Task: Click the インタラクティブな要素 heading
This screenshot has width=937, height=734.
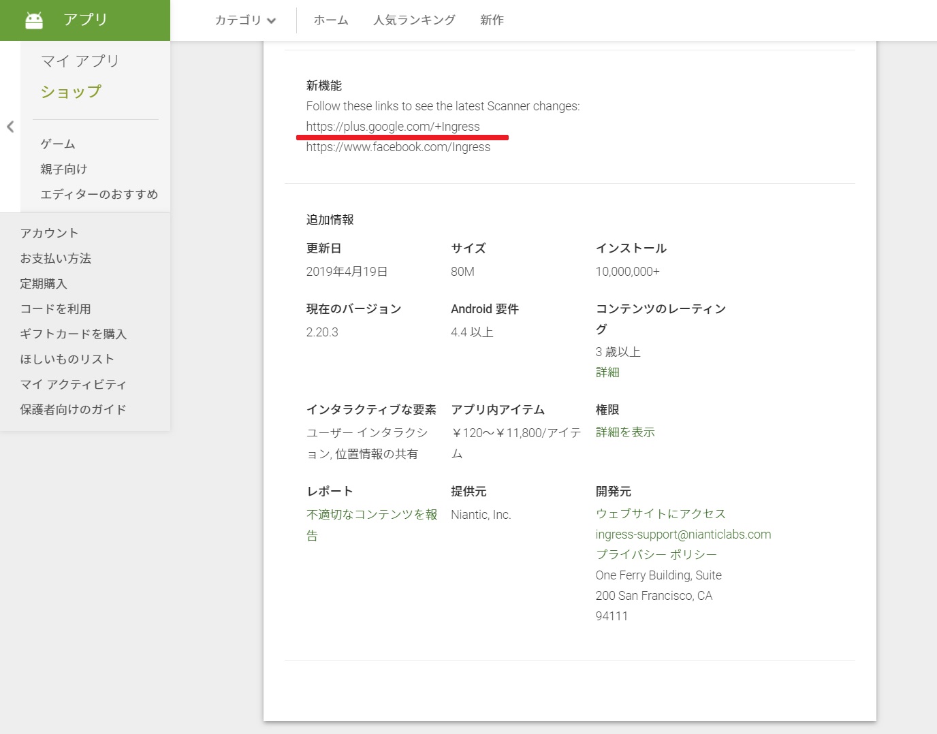Action: click(x=371, y=410)
